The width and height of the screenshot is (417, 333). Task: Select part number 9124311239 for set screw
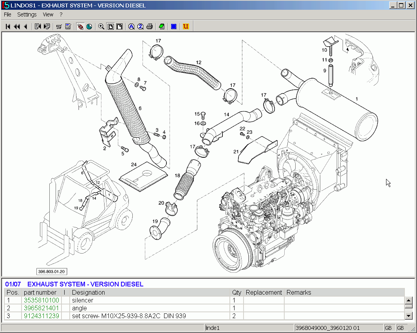(42, 316)
